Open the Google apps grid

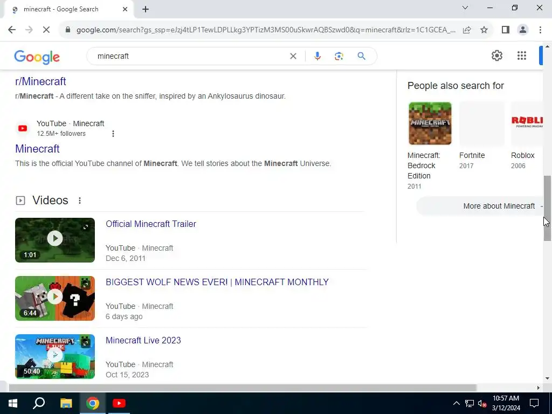pyautogui.click(x=522, y=56)
